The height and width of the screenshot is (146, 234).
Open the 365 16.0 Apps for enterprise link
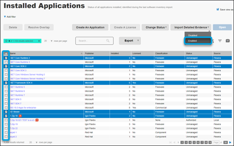(x=23, y=108)
